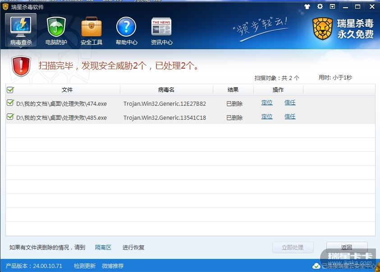Click the Rising lion logo
Image resolution: width=380 pixels, height=272 pixels.
pyautogui.click(x=323, y=28)
